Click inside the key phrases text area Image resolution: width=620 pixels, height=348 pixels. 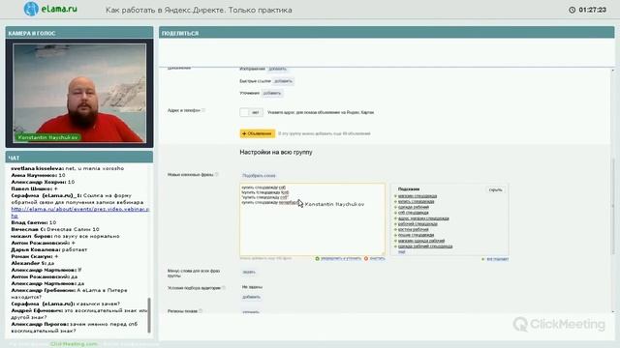click(x=312, y=219)
